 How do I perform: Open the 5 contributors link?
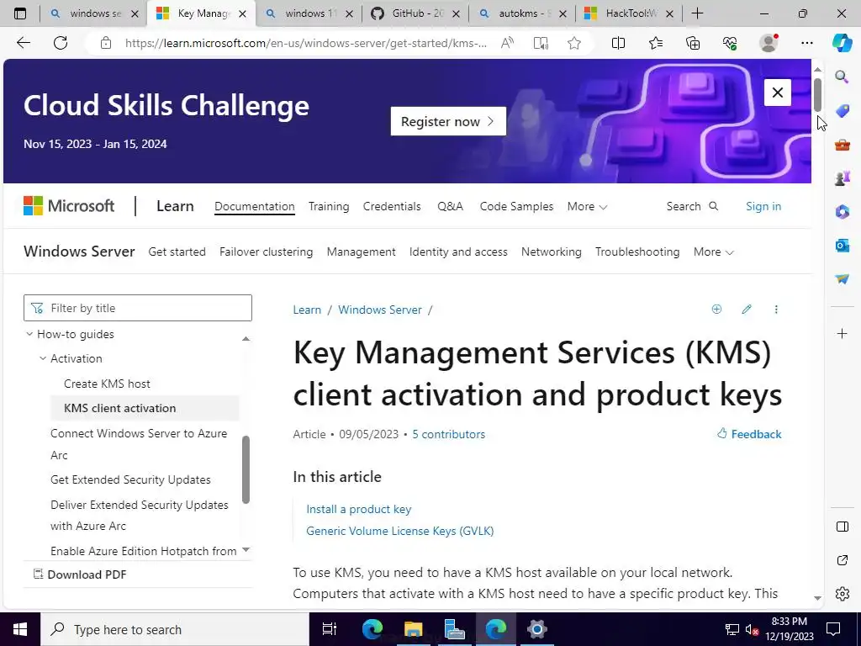449,434
